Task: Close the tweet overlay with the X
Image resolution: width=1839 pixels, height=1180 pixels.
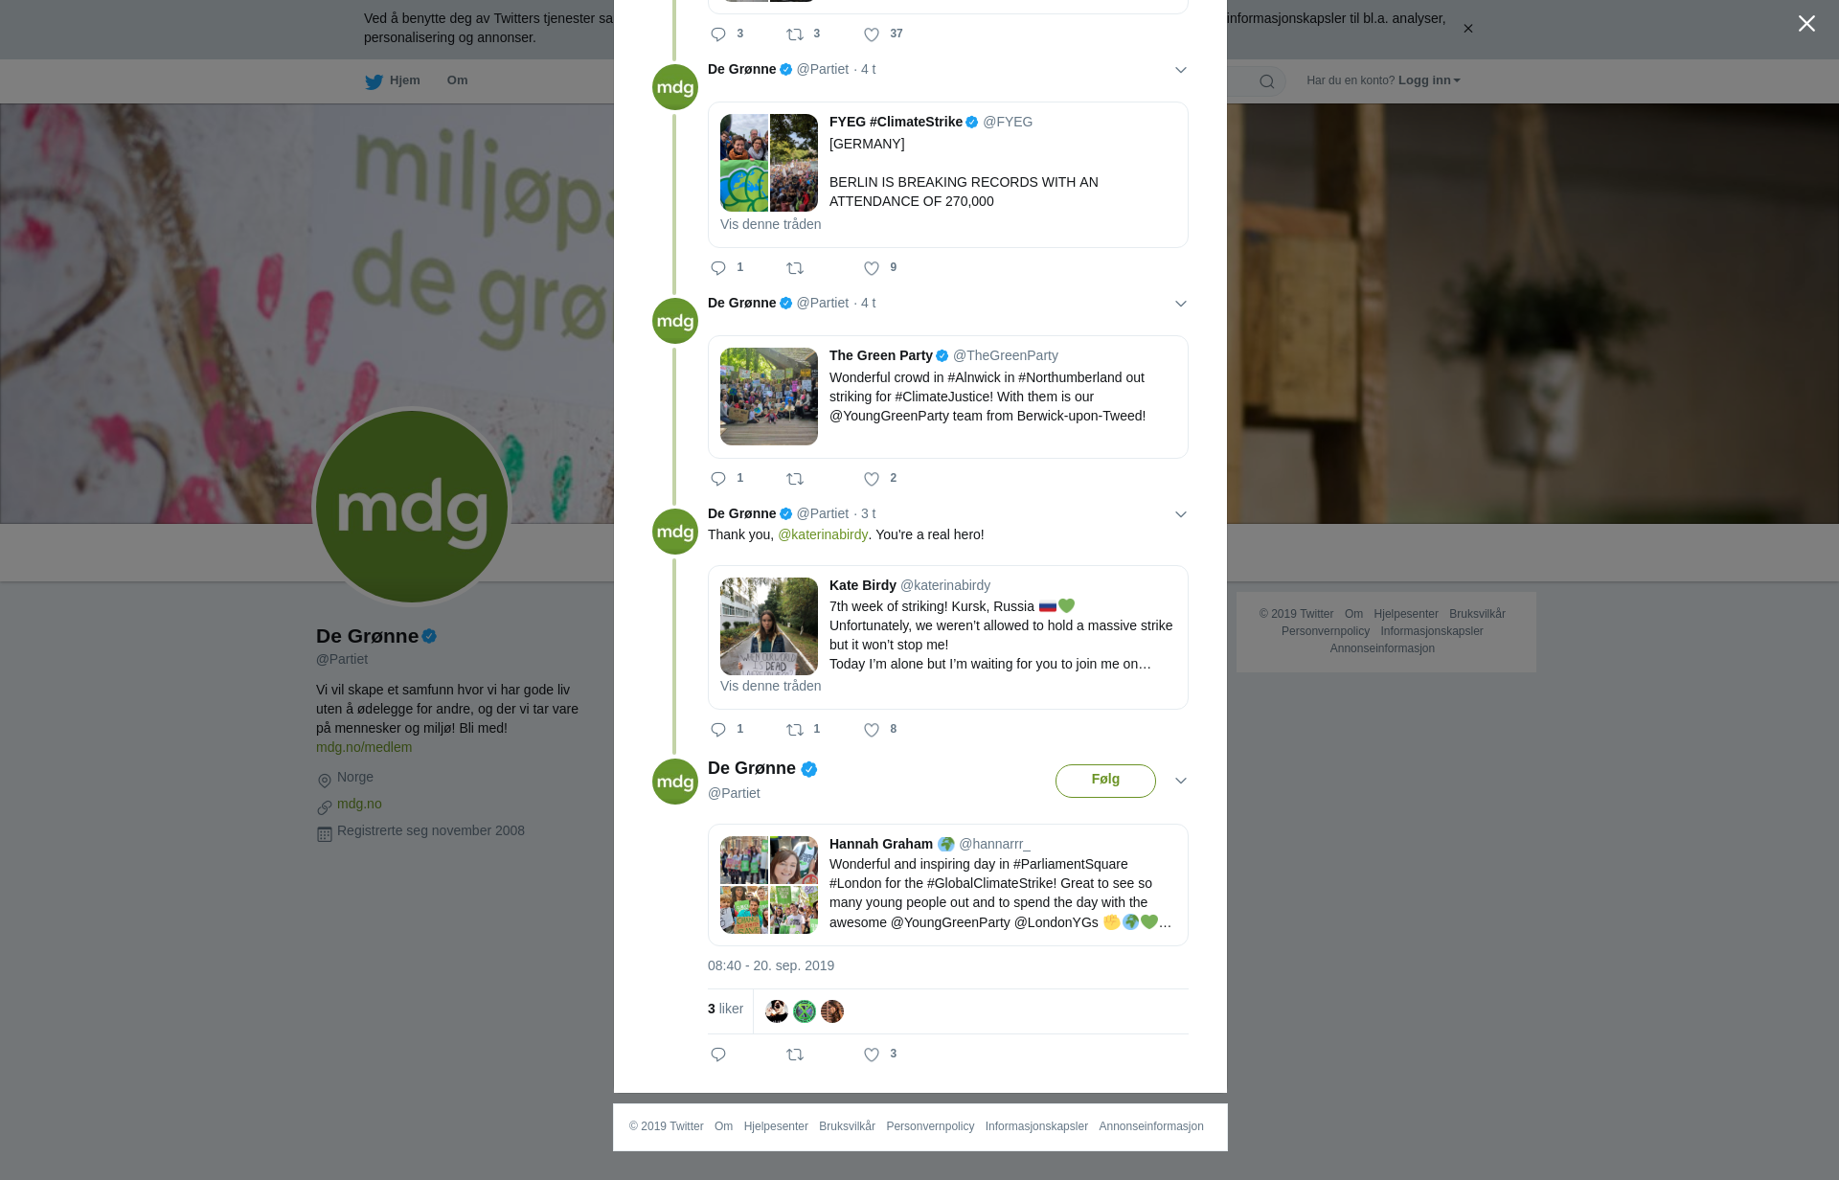Action: (1806, 24)
